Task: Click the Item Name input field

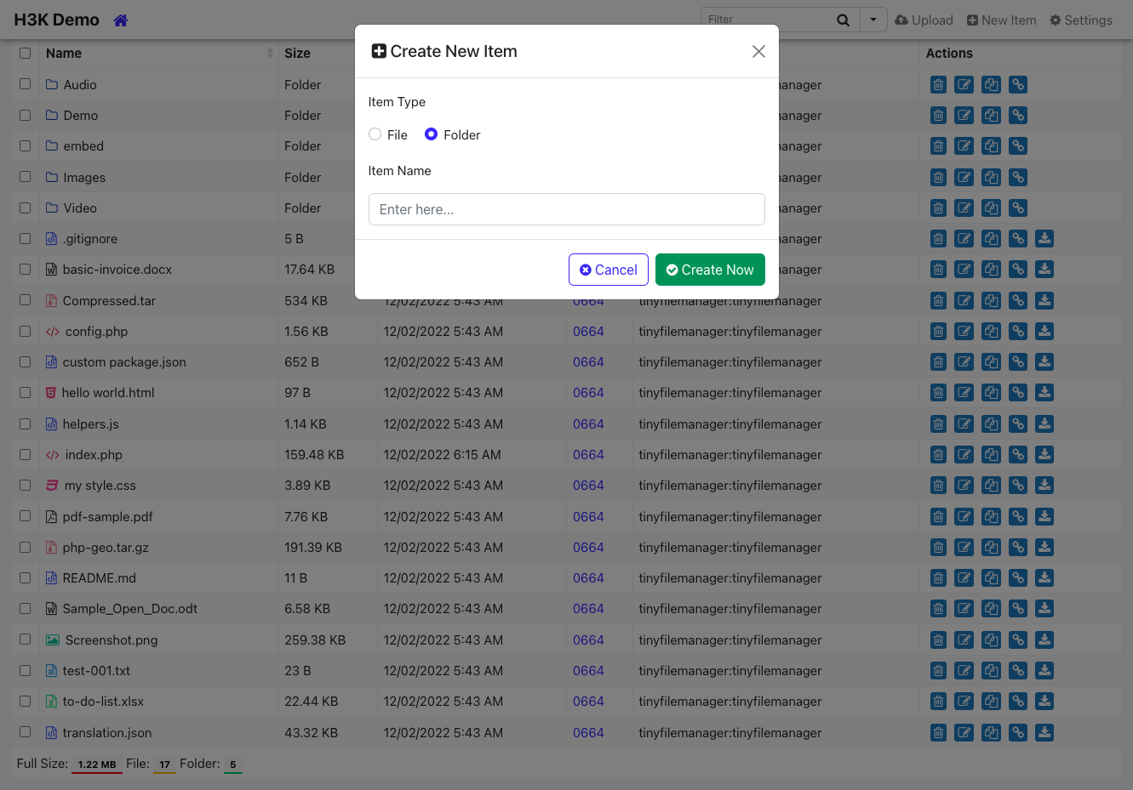Action: pyautogui.click(x=567, y=209)
